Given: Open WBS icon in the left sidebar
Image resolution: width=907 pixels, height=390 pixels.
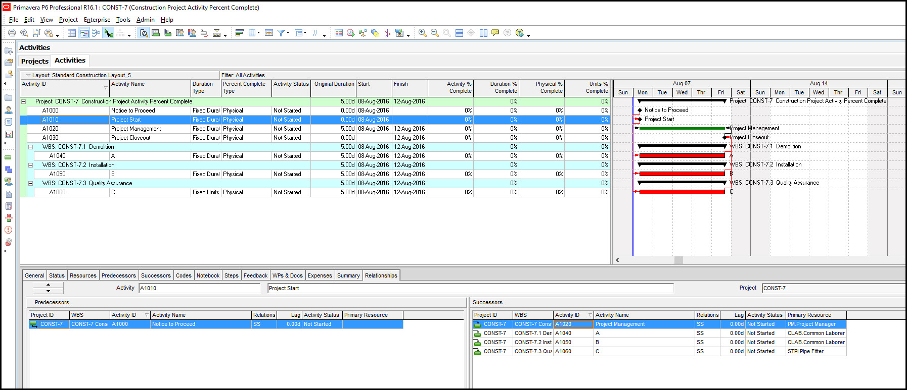Looking at the screenshot, I should pos(9,170).
